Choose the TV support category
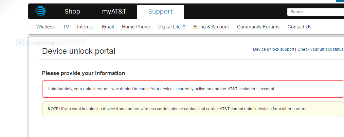 (66, 27)
